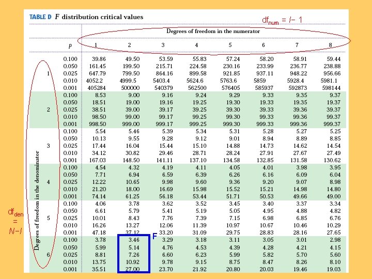
Task: Click p value 0.100 in denominator group 1
Action: [70, 59]
